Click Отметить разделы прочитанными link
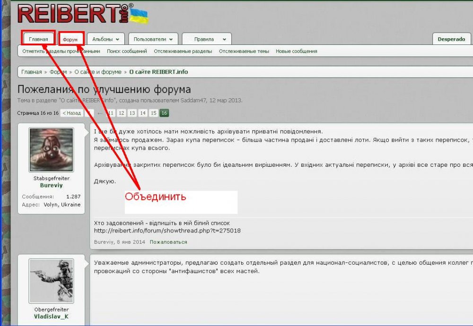This screenshot has height=326, width=473. 61,51
